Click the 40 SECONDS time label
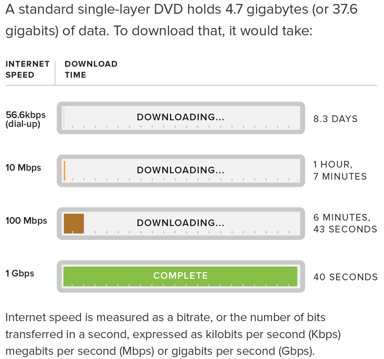Image resolution: width=384 pixels, height=359 pixels. 345,277
